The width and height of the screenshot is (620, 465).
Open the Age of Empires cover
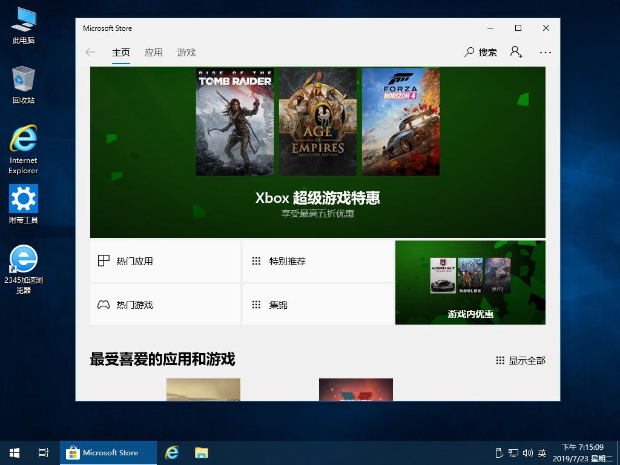(x=317, y=121)
